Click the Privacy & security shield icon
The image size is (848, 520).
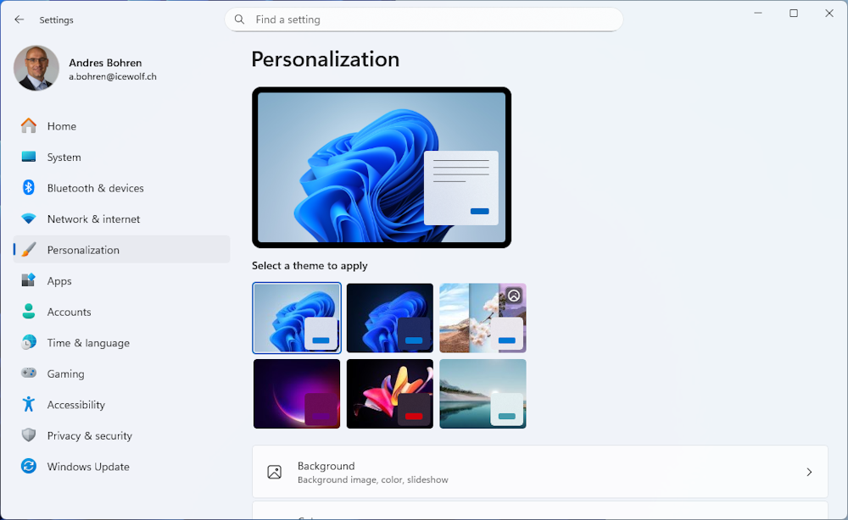point(29,435)
